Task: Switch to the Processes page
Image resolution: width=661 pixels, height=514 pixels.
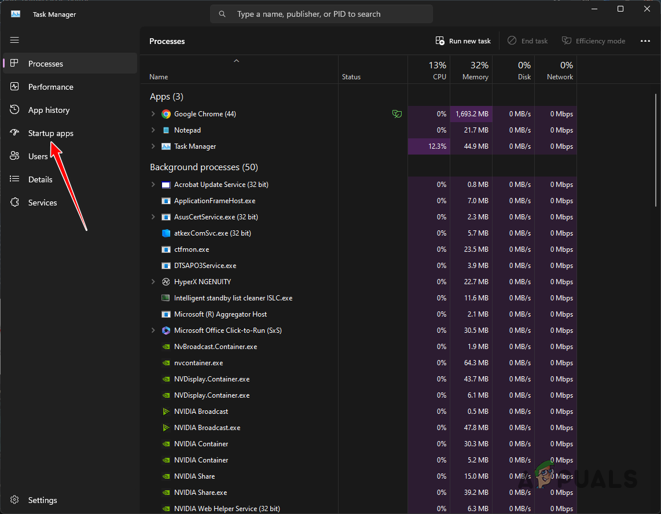Action: pos(45,64)
